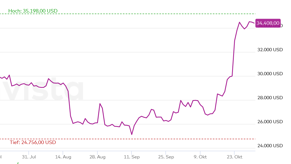The image size is (291, 164).
Task: Choose the 11. Sep date marker
Action: (132, 157)
